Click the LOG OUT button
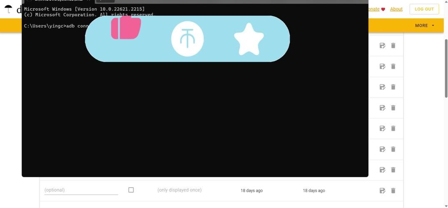The image size is (448, 208). [424, 9]
